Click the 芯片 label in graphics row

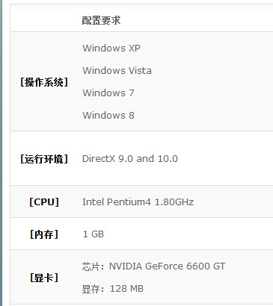tap(89, 266)
